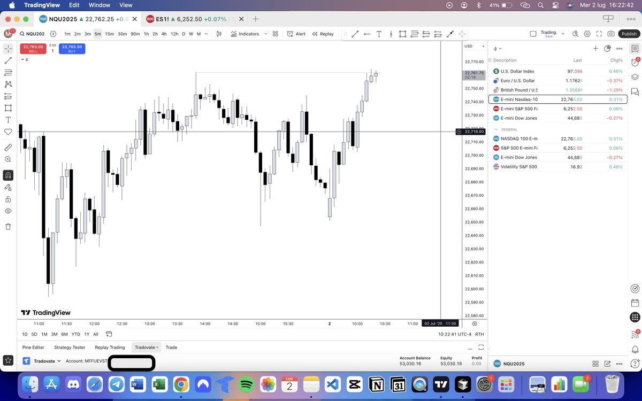642x401 pixels.
Task: Open the watchlist more options menu
Action: [x=619, y=48]
